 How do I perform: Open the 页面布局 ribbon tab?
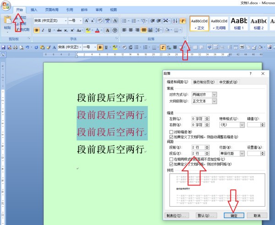point(52,10)
